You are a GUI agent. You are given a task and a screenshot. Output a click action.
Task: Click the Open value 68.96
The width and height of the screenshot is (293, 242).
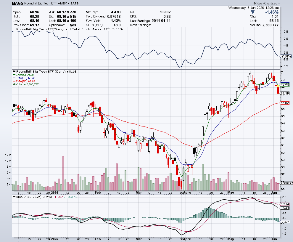(x=35, y=12)
